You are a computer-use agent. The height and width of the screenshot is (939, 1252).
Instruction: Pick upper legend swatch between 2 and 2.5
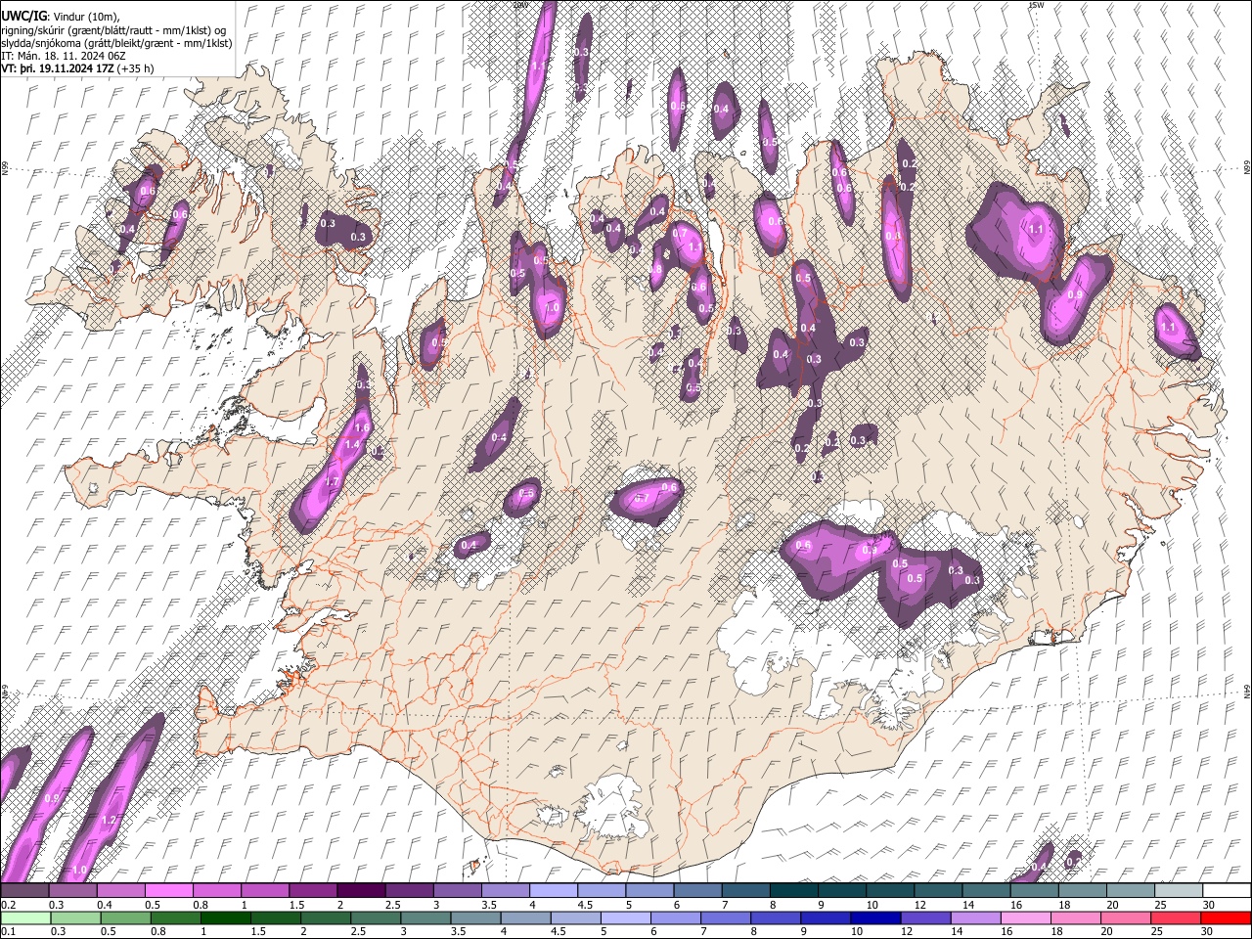361,891
